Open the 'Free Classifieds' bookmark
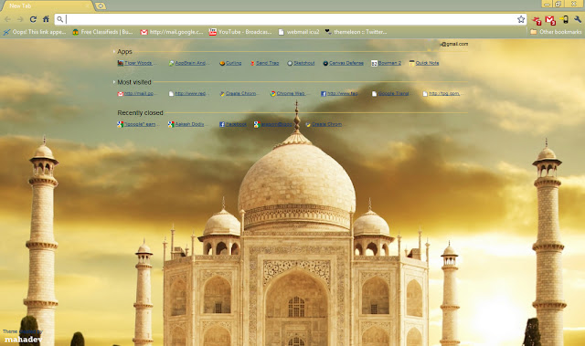 102,32
